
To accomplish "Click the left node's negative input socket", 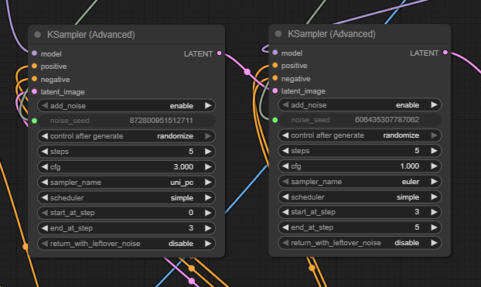I will click(x=34, y=79).
